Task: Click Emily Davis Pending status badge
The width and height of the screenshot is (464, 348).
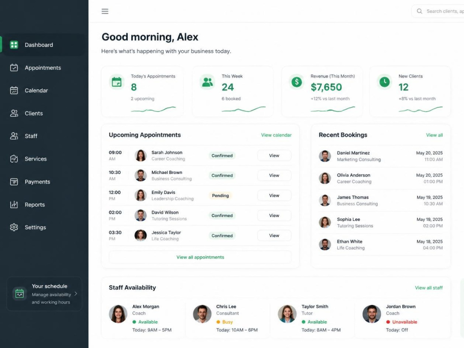Action: pyautogui.click(x=220, y=195)
